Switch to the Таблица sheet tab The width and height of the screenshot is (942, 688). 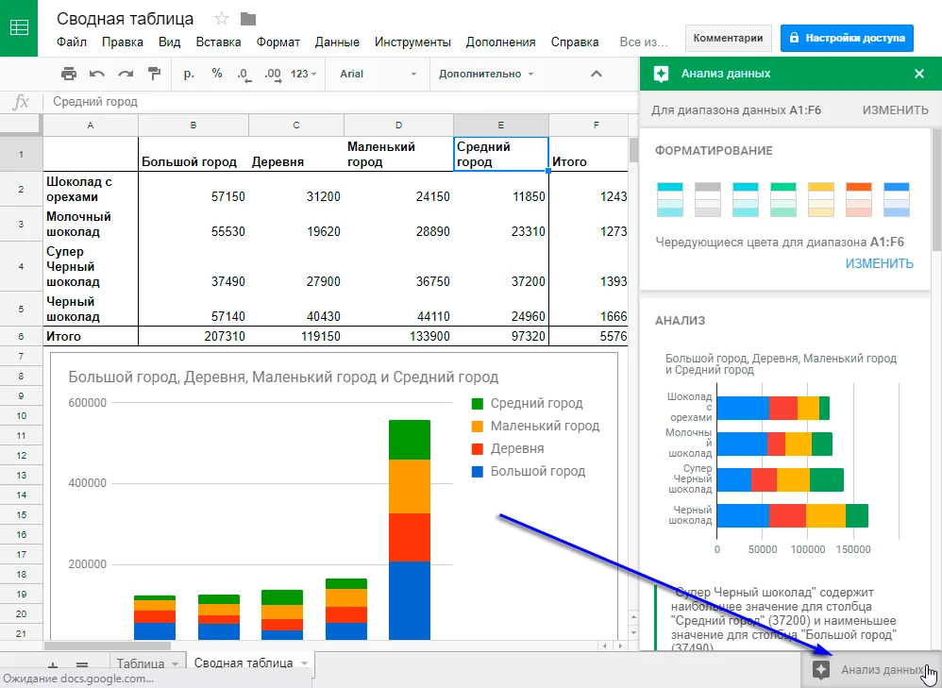click(x=141, y=664)
